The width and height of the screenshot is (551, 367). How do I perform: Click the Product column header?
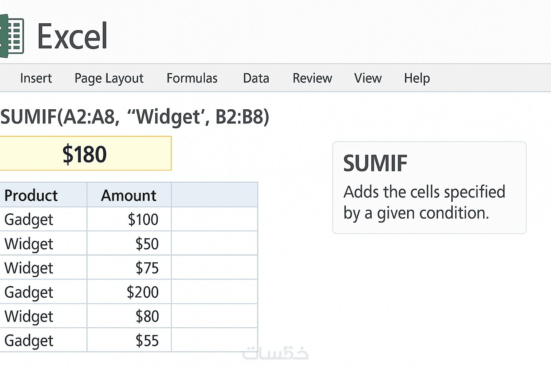(x=32, y=196)
